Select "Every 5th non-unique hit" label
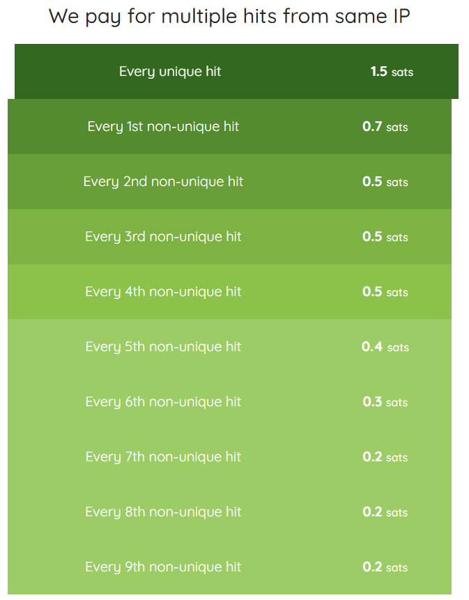469x600 pixels. click(x=163, y=346)
